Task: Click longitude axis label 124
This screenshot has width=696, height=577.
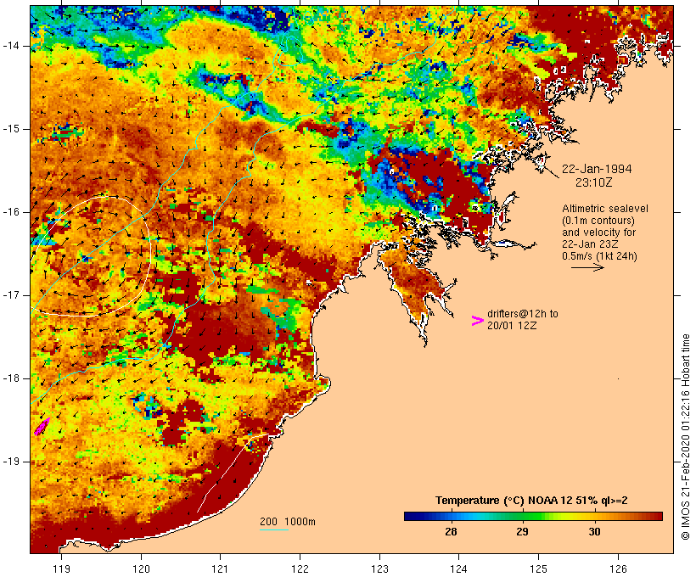Action: [x=458, y=569]
